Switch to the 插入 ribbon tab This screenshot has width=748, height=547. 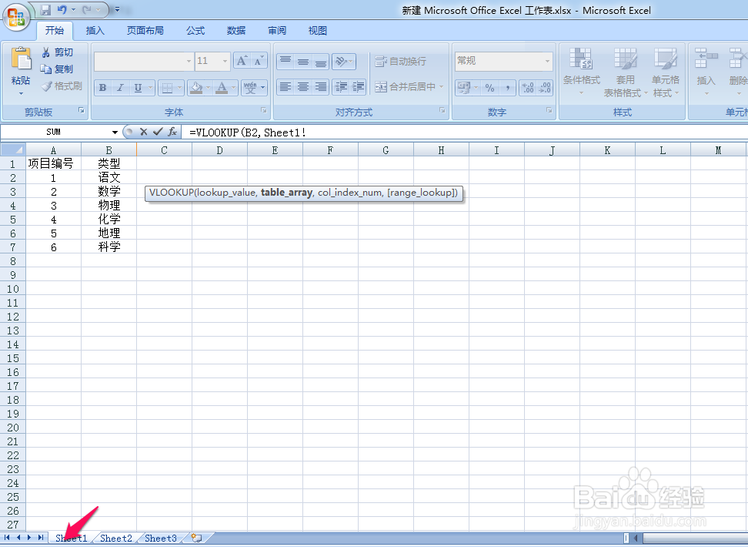point(95,31)
